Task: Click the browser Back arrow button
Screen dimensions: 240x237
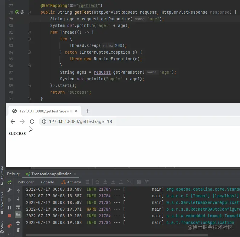Action: point(13,122)
